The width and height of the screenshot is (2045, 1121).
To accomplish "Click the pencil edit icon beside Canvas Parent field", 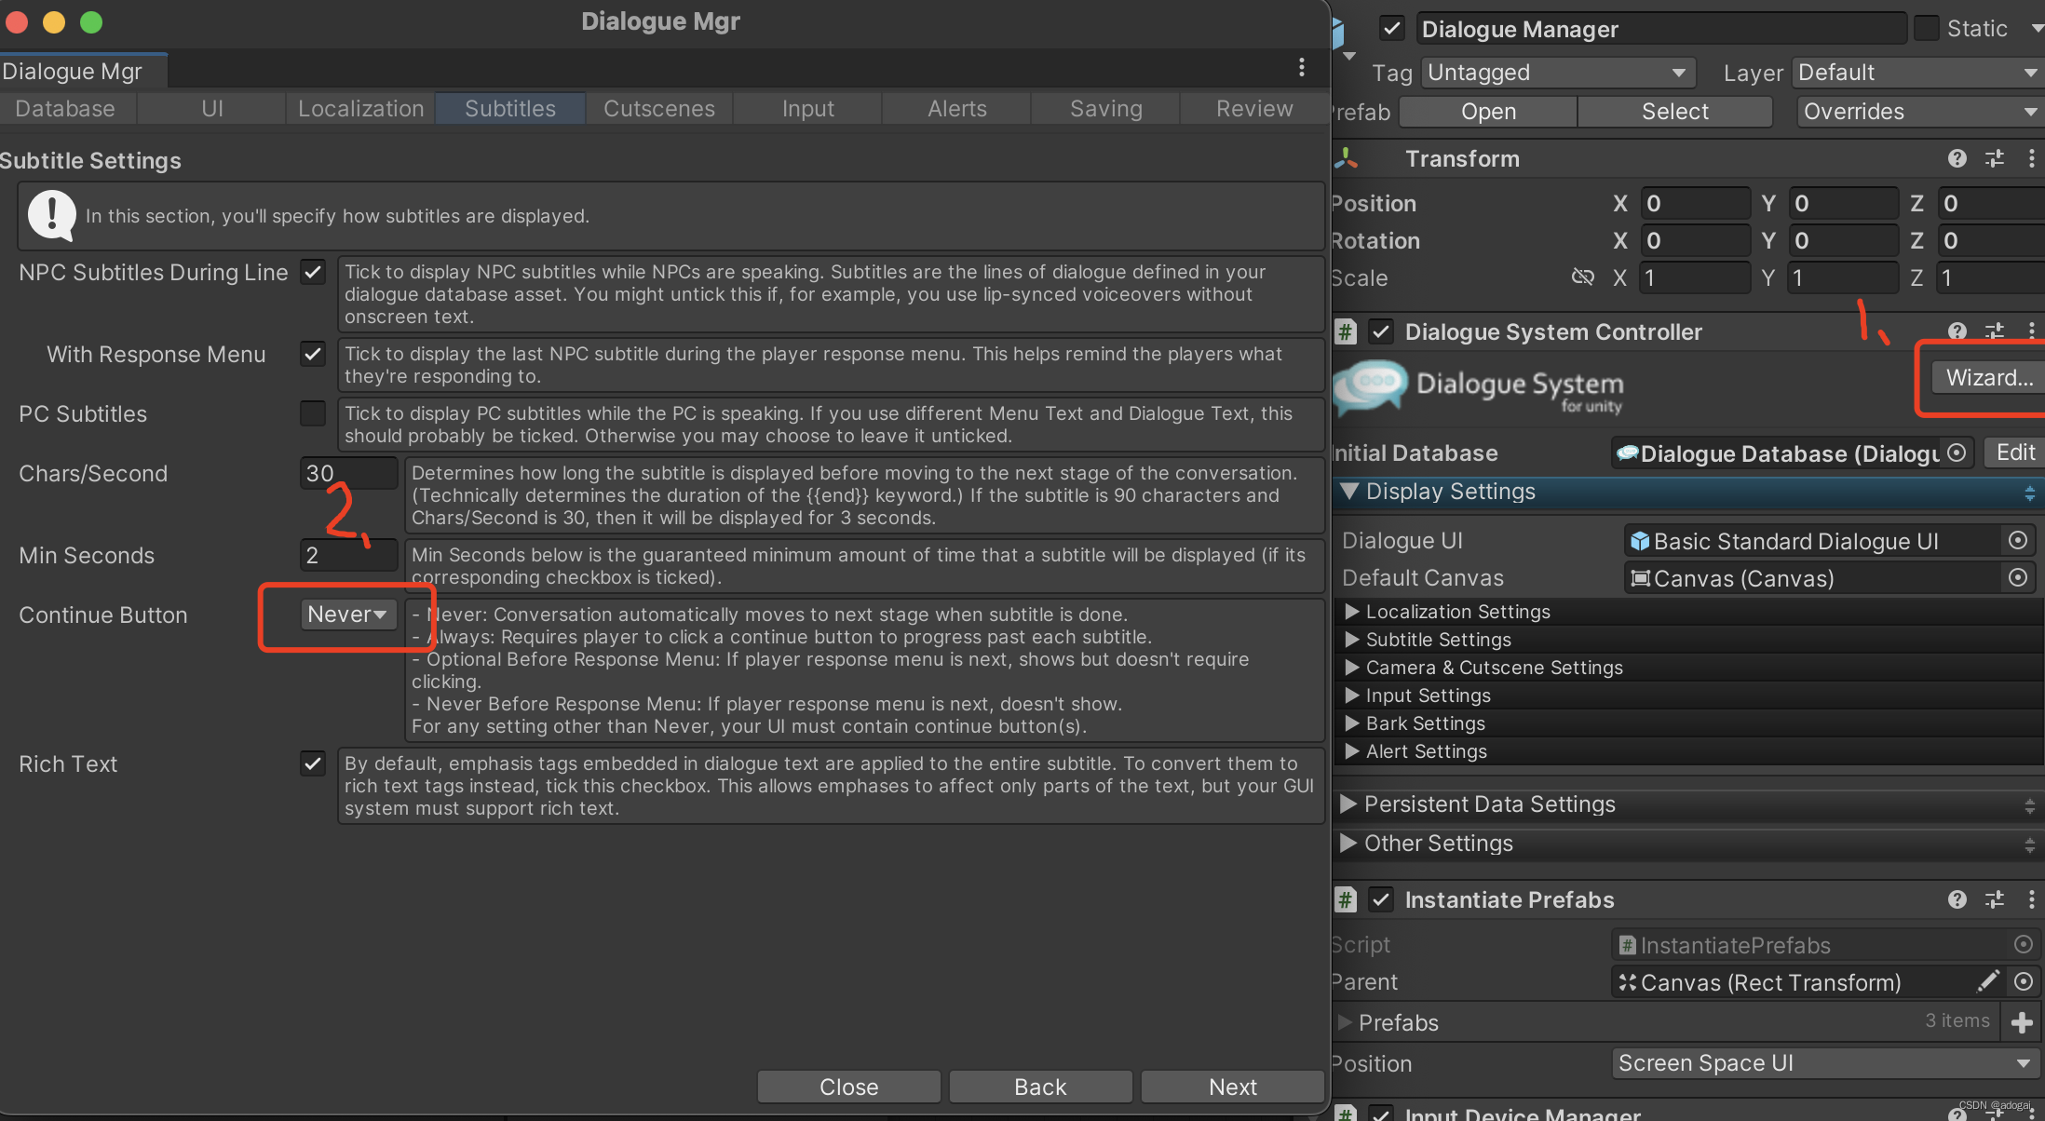I will pyautogui.click(x=1989, y=981).
